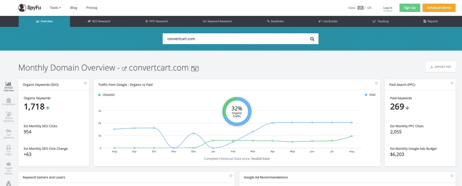This screenshot has height=186, width=462.
Task: Click the monthly calendar icon beside domain
Action: pyautogui.click(x=195, y=68)
